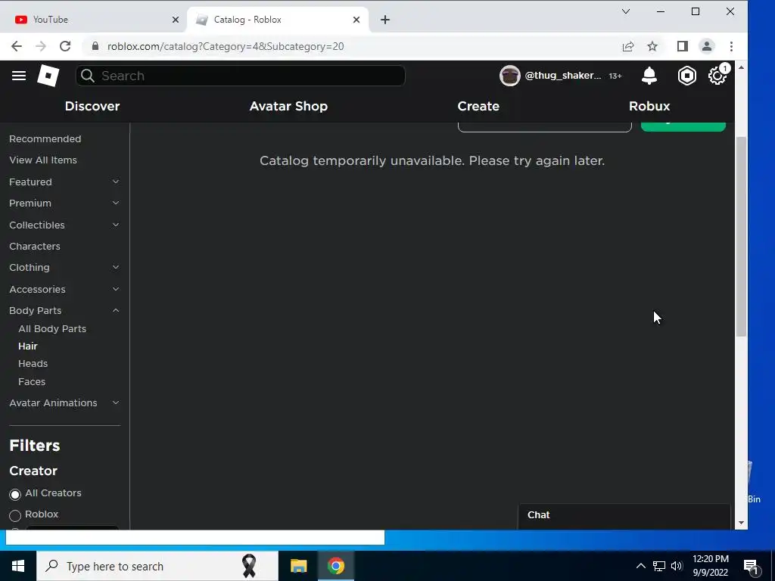This screenshot has height=581, width=775.
Task: Reload the Roblox catalog page
Action: point(65,46)
